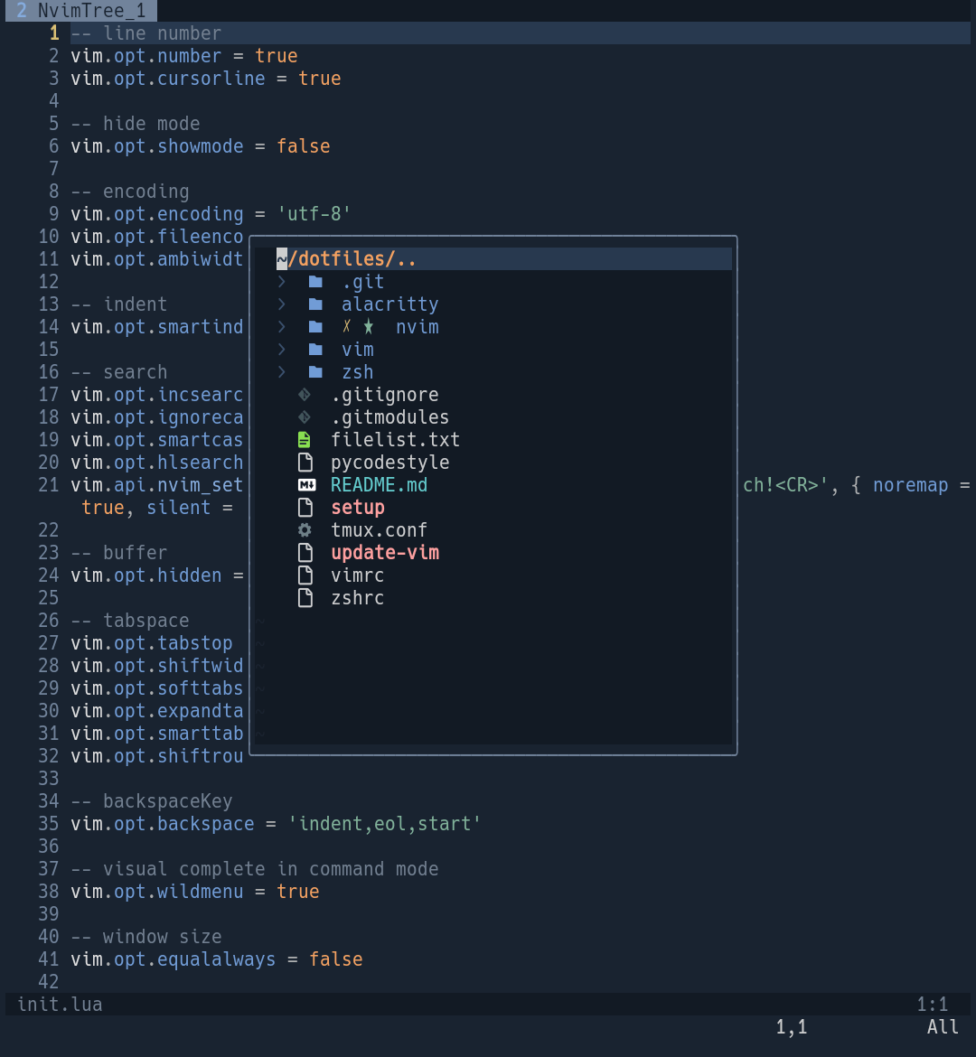The image size is (976, 1057).
Task: Click the '-- backspaceKey' comment
Action: tap(152, 801)
